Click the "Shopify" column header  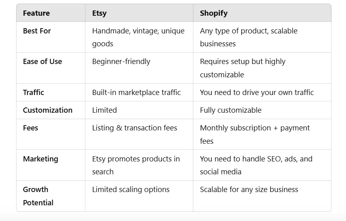(x=213, y=13)
